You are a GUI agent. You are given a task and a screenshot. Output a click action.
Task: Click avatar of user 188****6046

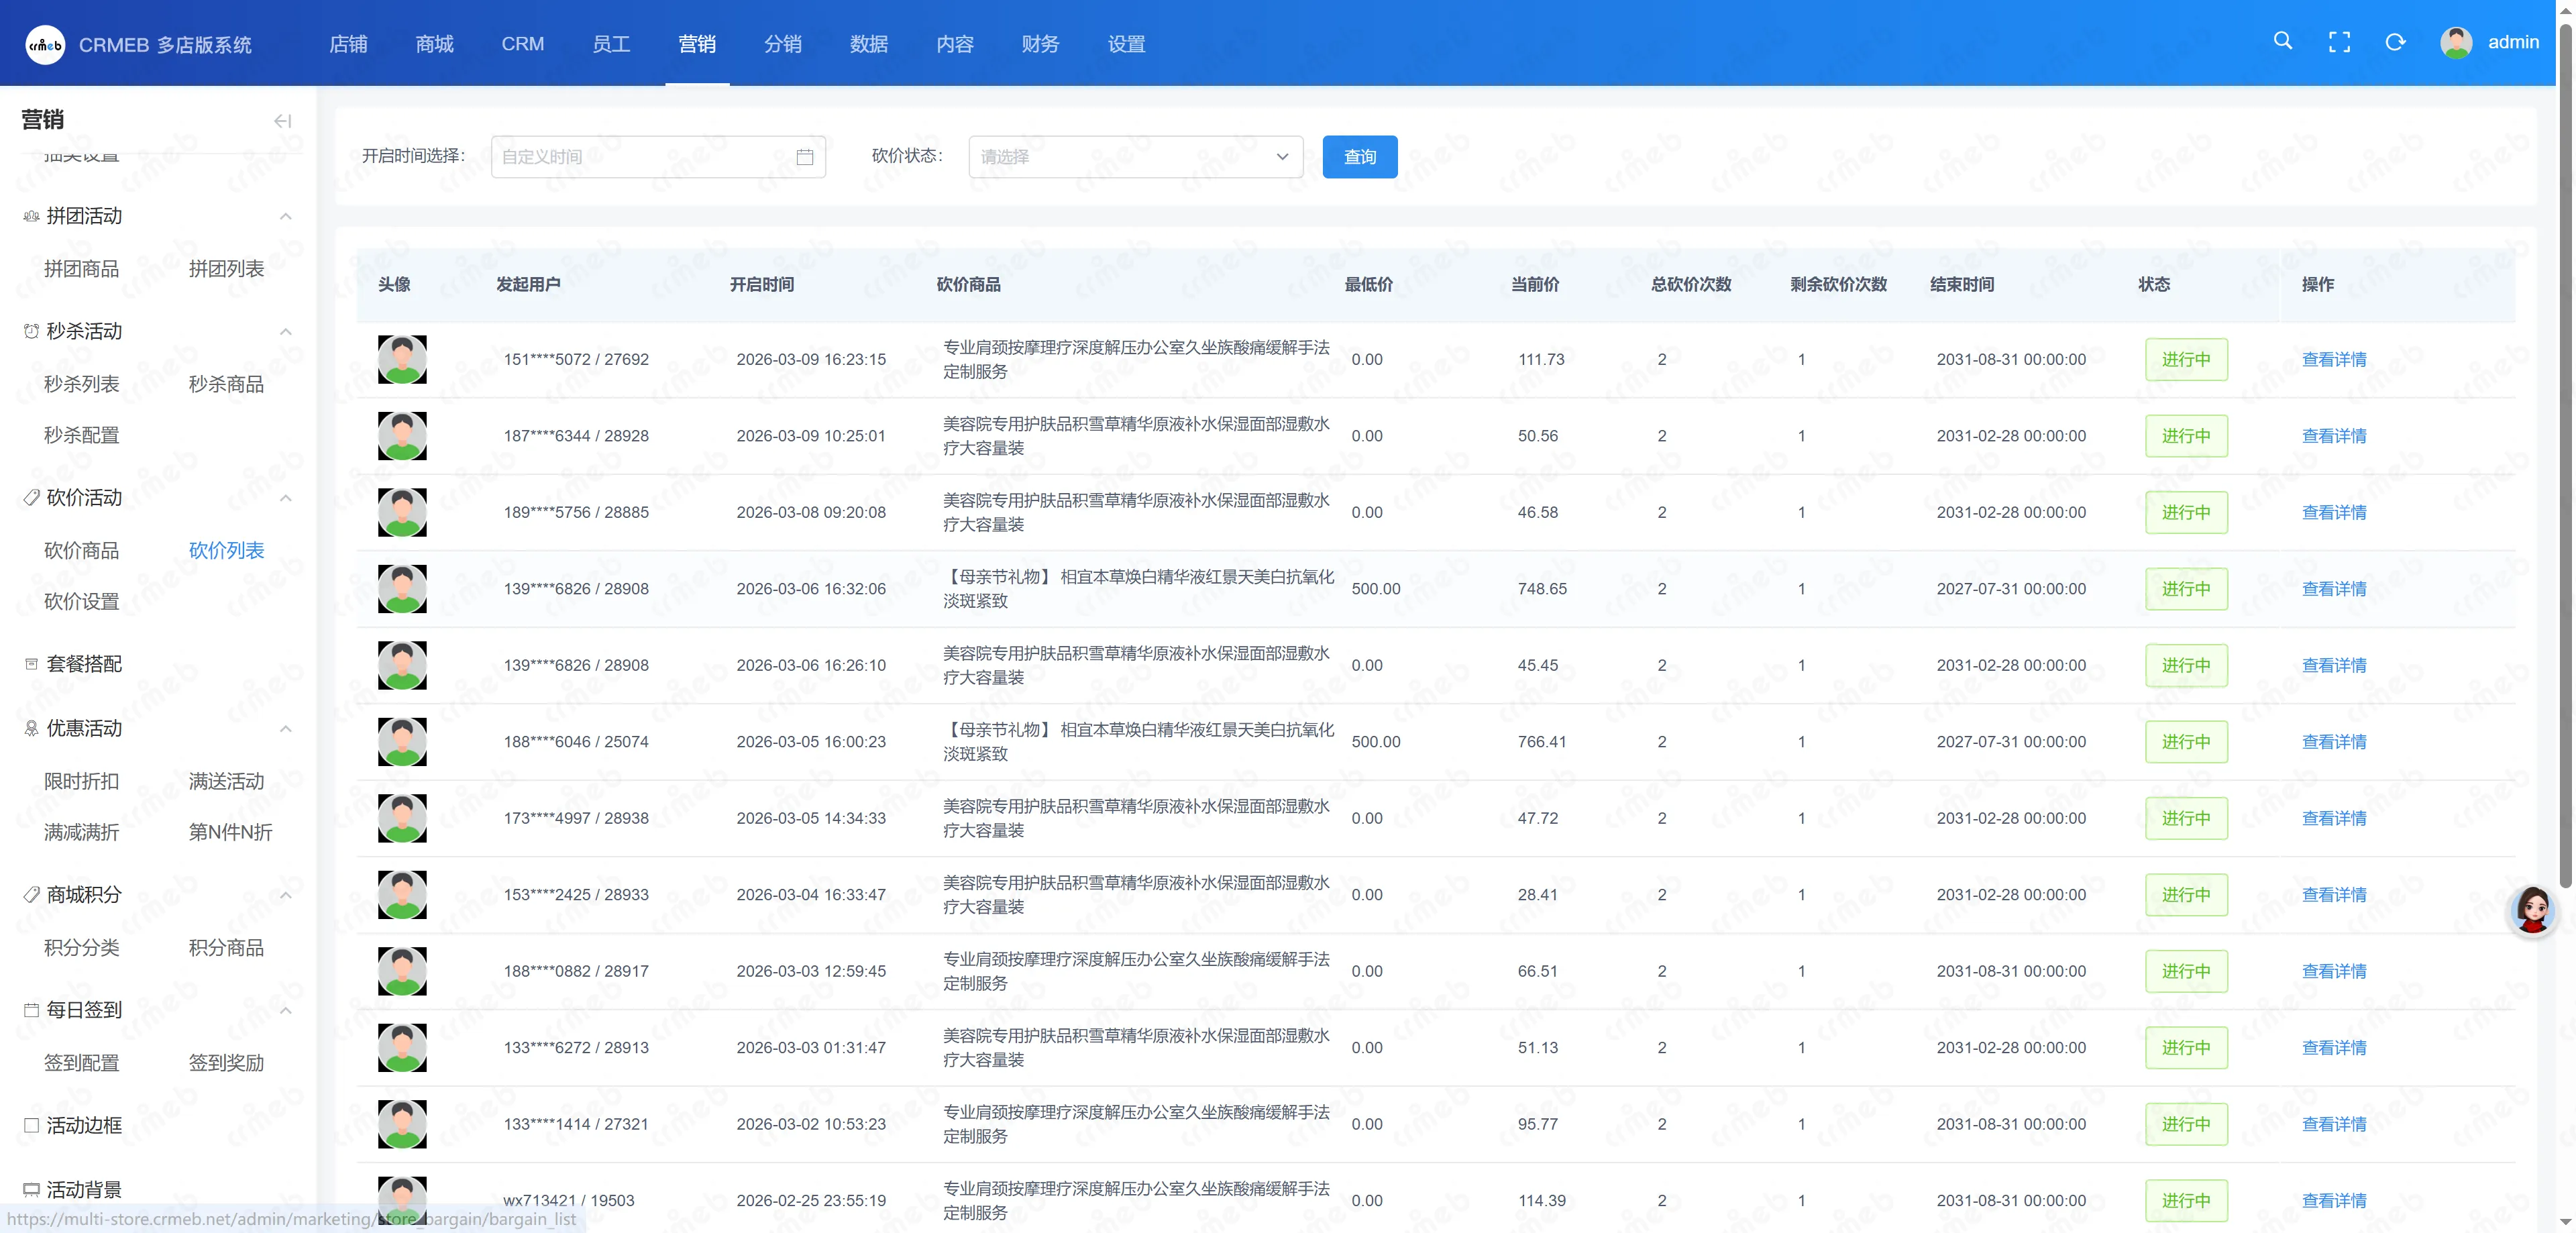(402, 742)
